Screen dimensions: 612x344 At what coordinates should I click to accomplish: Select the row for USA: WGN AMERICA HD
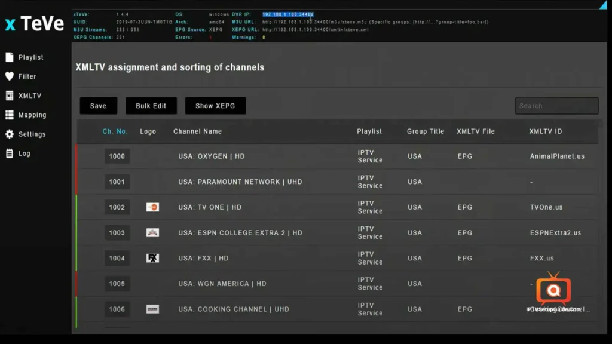pos(221,283)
